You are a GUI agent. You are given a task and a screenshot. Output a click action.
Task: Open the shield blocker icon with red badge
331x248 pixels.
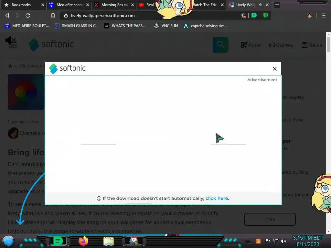tap(243, 15)
